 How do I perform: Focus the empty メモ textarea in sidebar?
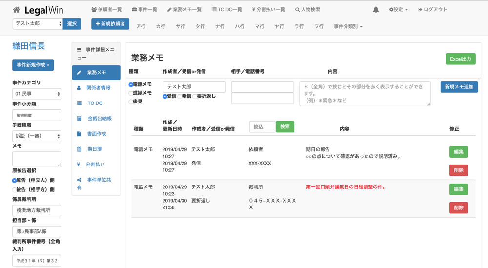pos(37,159)
